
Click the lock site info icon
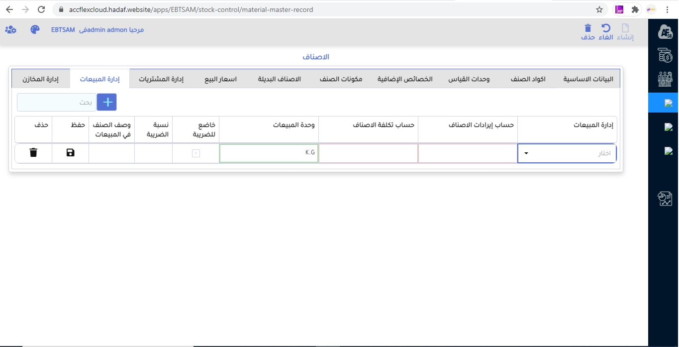[61, 9]
